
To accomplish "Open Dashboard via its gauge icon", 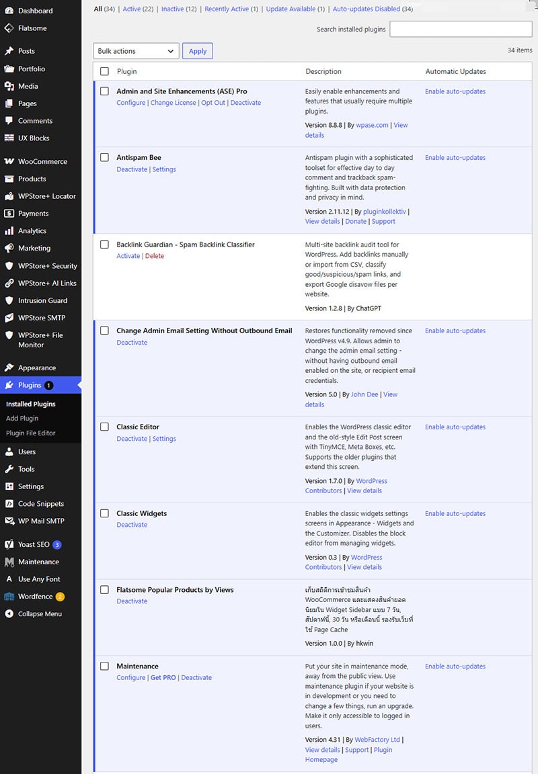I will (x=9, y=10).
